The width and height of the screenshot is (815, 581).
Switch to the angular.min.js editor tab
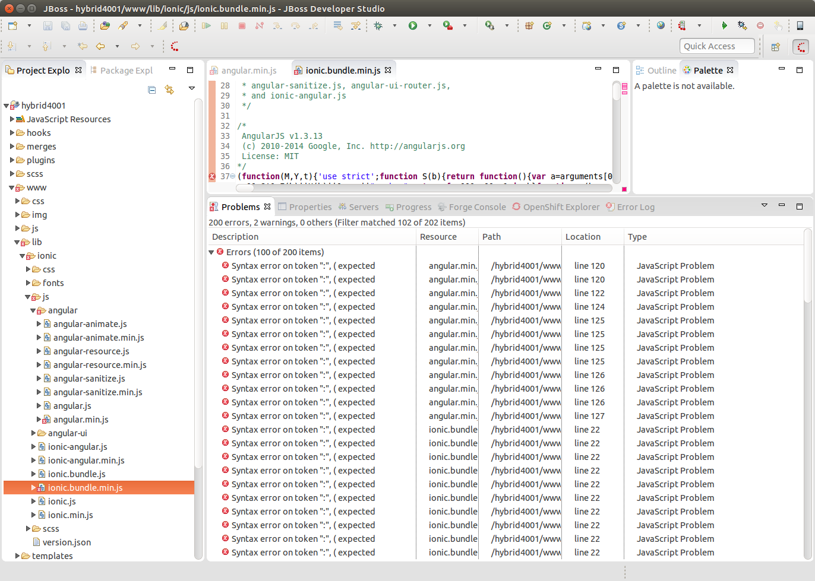pyautogui.click(x=248, y=71)
